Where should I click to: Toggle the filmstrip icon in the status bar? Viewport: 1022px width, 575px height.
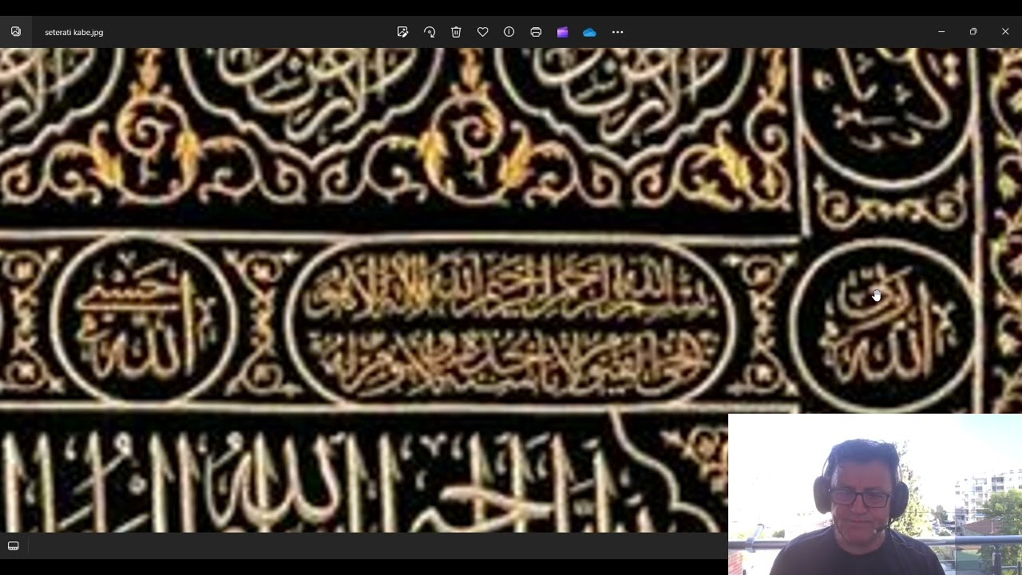14,546
